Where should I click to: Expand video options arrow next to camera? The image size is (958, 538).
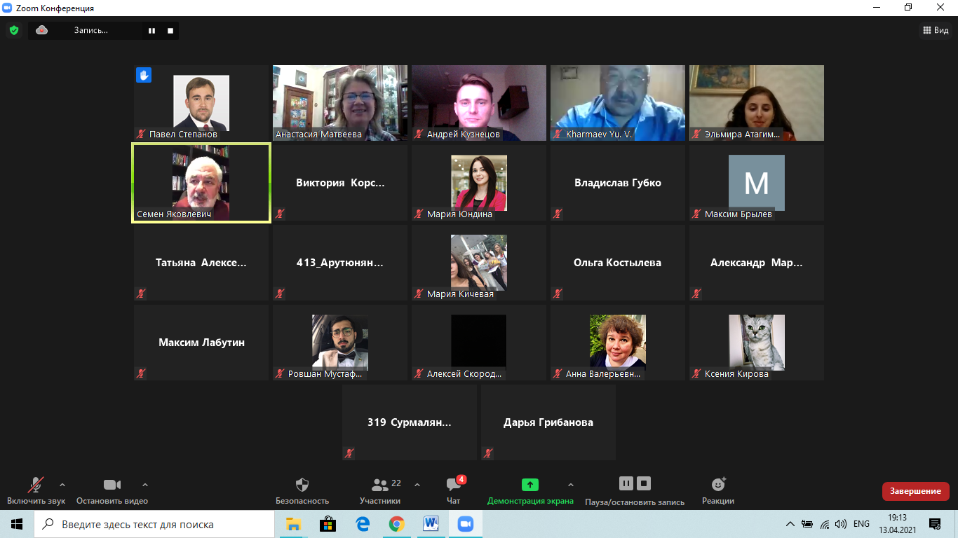point(145,484)
